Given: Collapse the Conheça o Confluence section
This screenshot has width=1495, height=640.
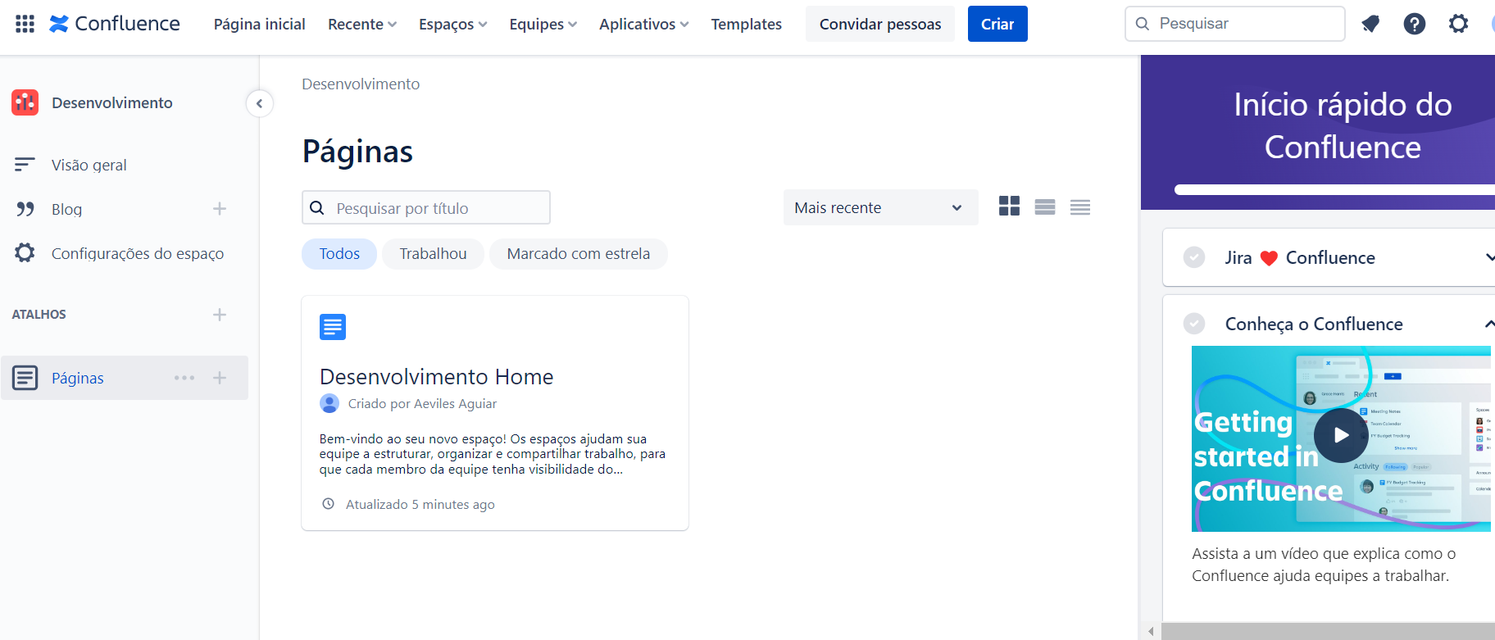Looking at the screenshot, I should point(1488,325).
